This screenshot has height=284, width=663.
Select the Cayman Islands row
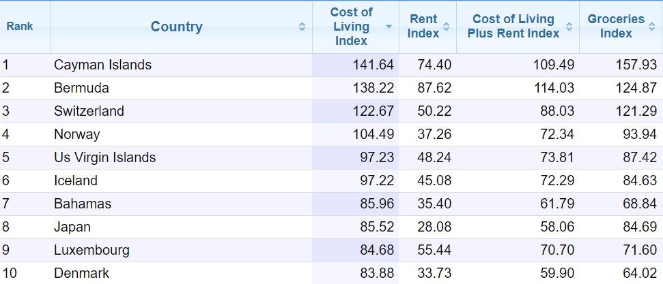pyautogui.click(x=332, y=65)
